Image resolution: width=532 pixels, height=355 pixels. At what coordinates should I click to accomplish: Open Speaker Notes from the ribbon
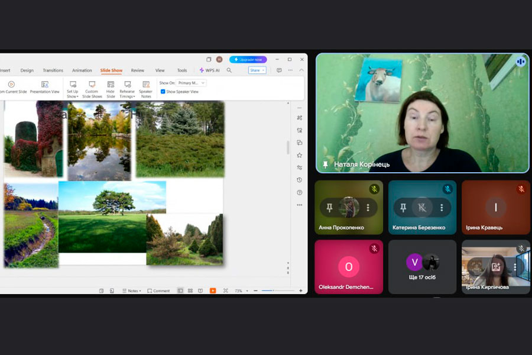[x=146, y=90]
